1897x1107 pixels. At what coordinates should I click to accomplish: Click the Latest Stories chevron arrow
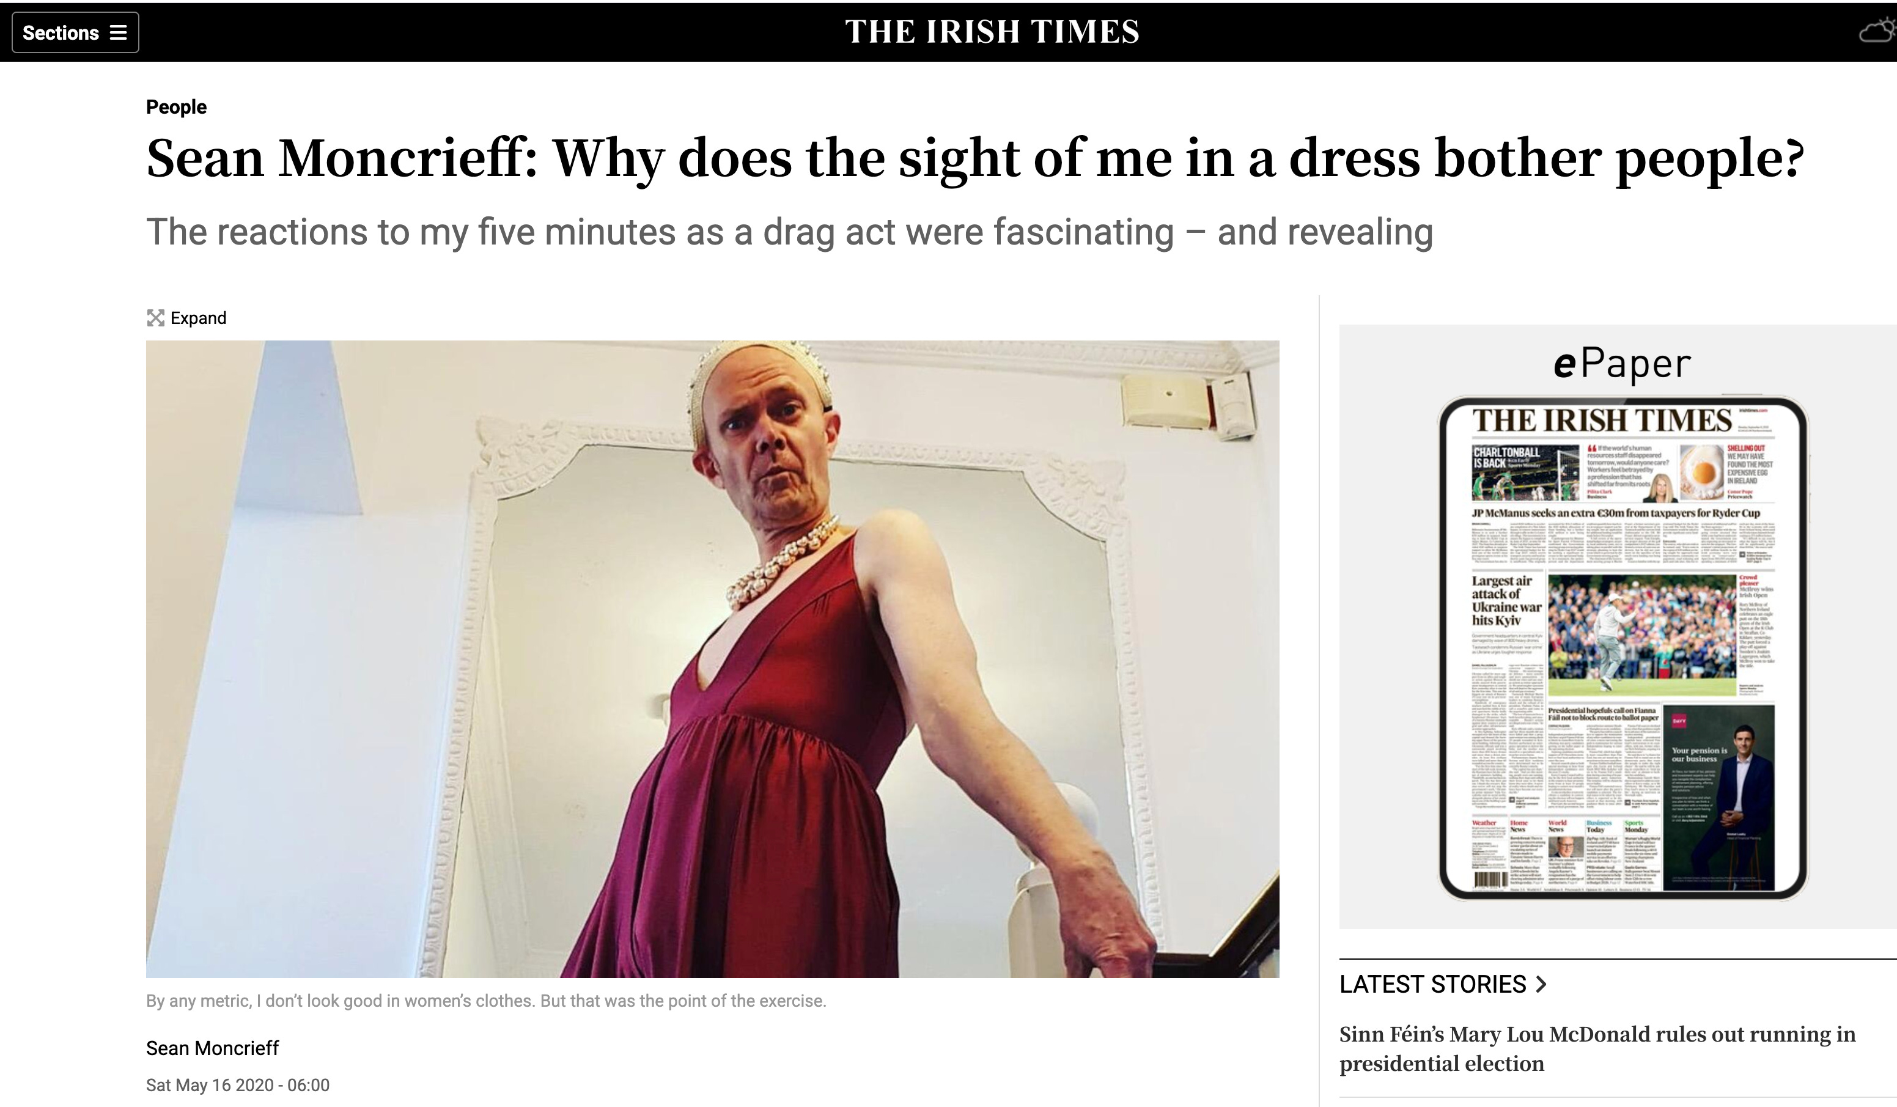(x=1541, y=984)
